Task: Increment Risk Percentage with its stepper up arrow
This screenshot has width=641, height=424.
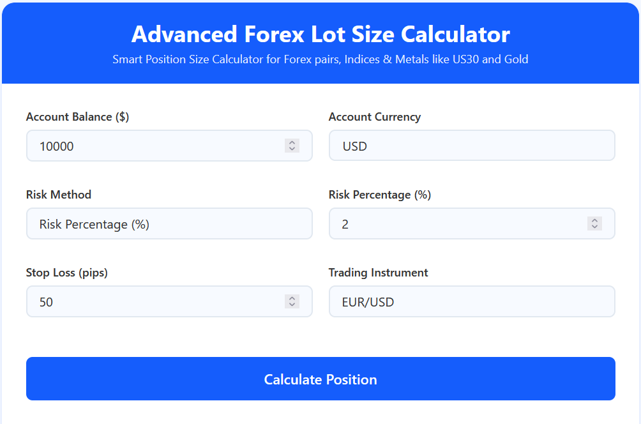Action: pos(594,220)
